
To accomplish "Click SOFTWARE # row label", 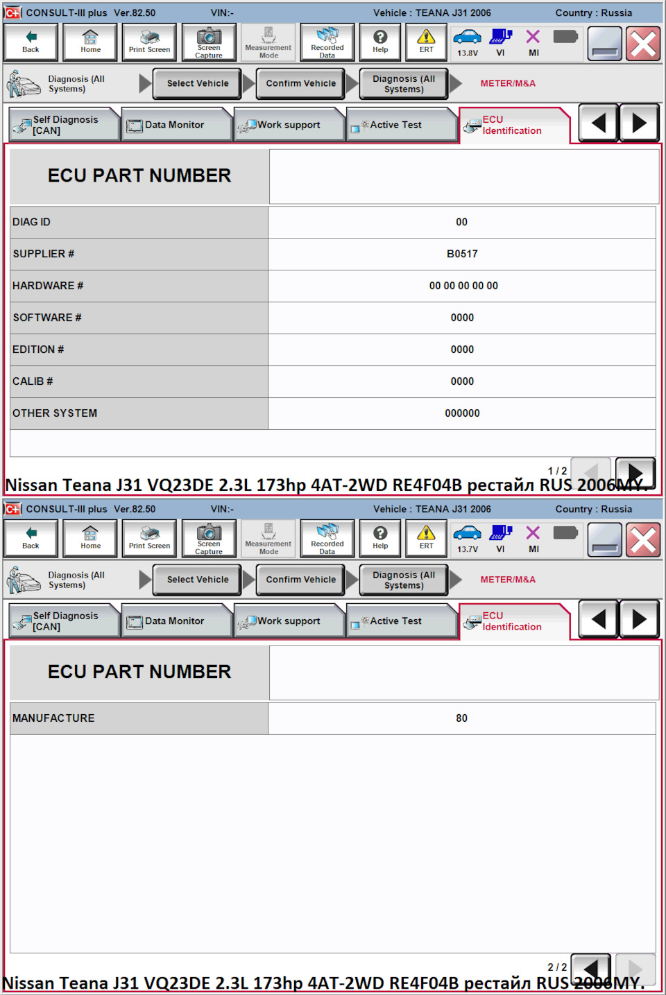I will [x=47, y=318].
